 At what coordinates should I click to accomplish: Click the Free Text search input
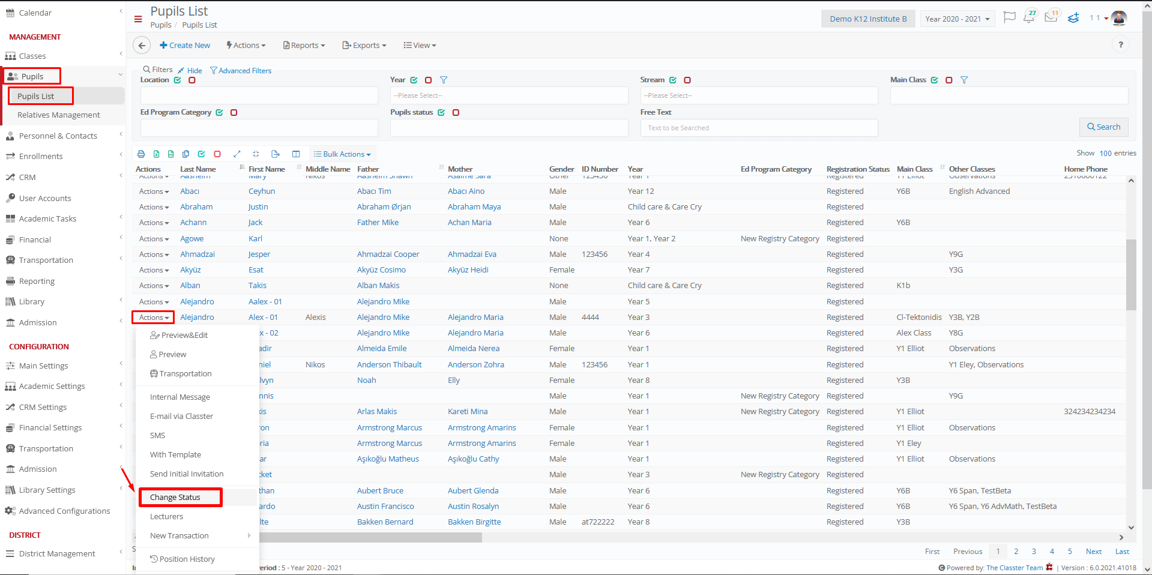(x=759, y=128)
